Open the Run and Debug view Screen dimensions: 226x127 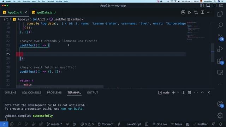220,49
